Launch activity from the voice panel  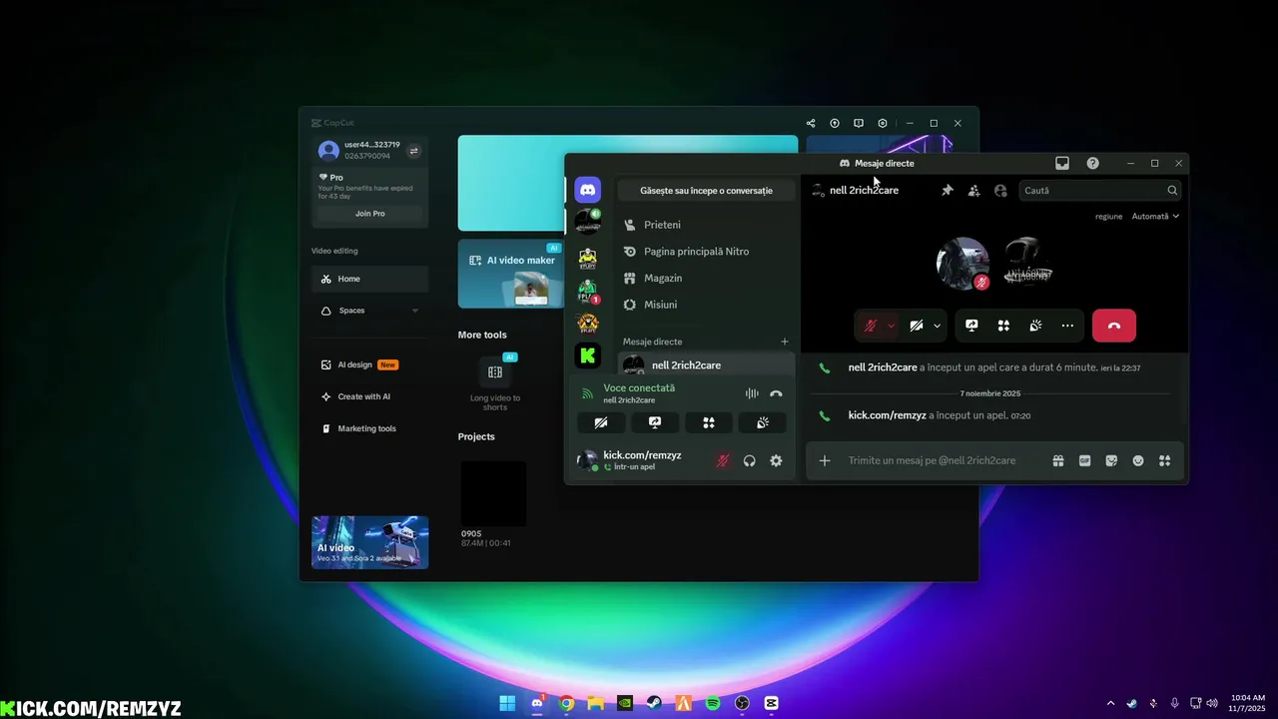(x=709, y=422)
